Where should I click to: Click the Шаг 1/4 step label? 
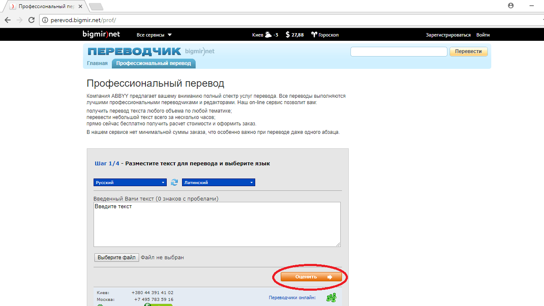click(x=107, y=163)
